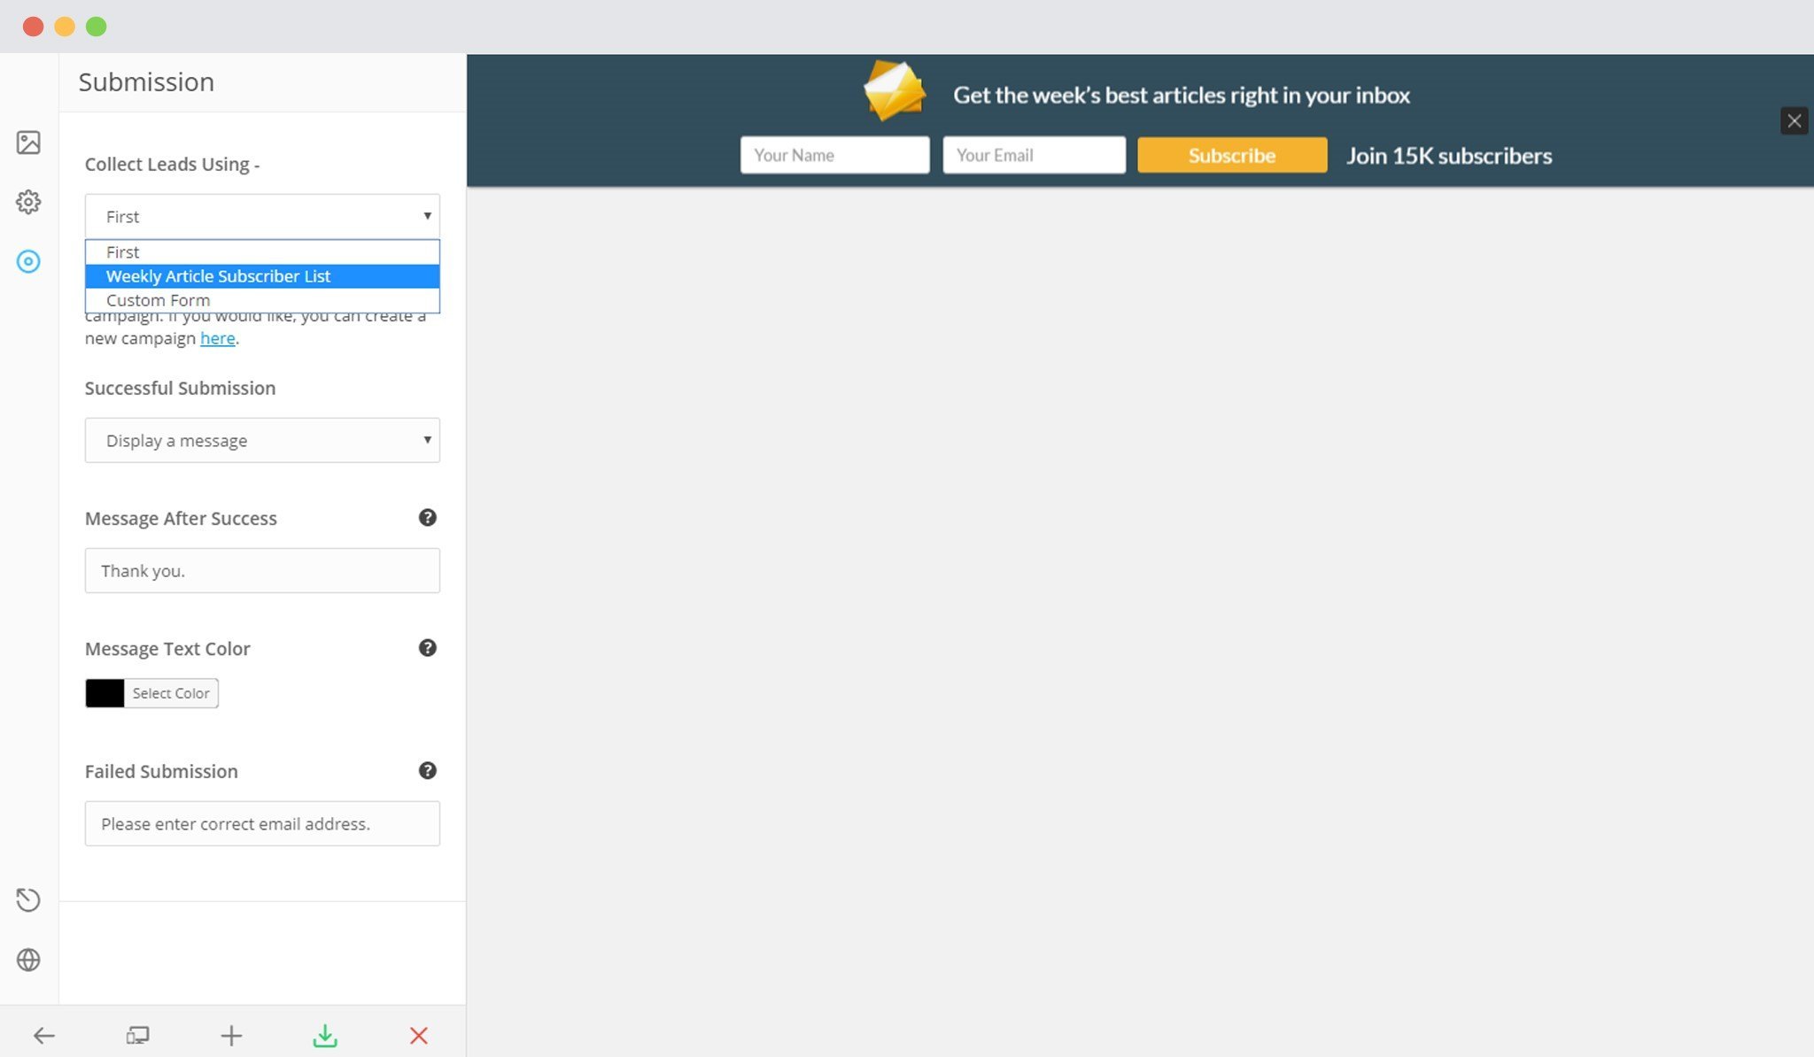Viewport: 1814px width, 1057px height.
Task: Click the Your Email field
Action: [x=1034, y=155]
